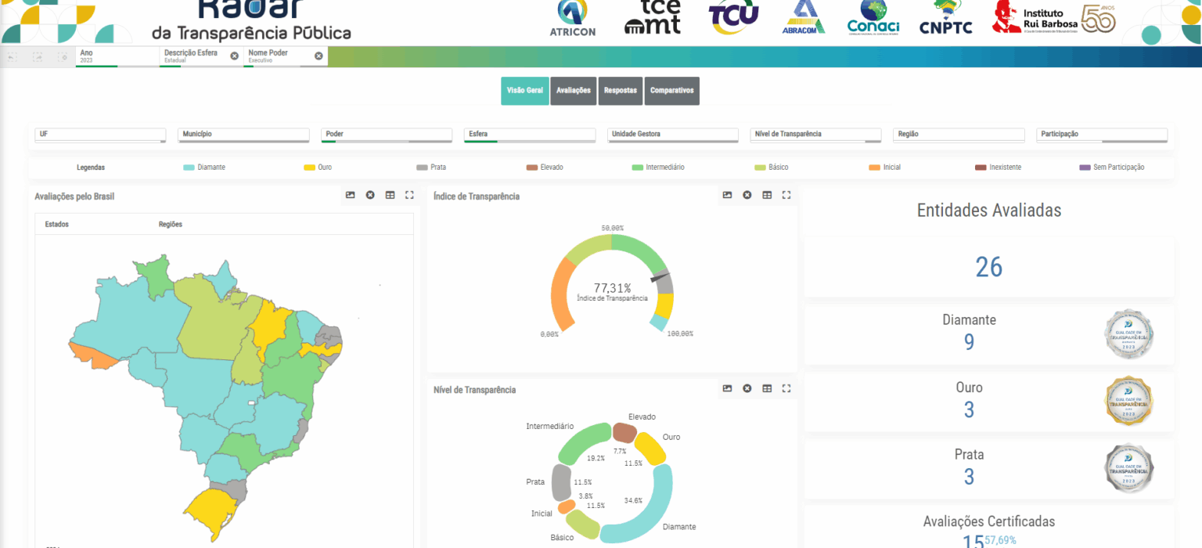Remove the Descrição Esfera selection

[234, 56]
